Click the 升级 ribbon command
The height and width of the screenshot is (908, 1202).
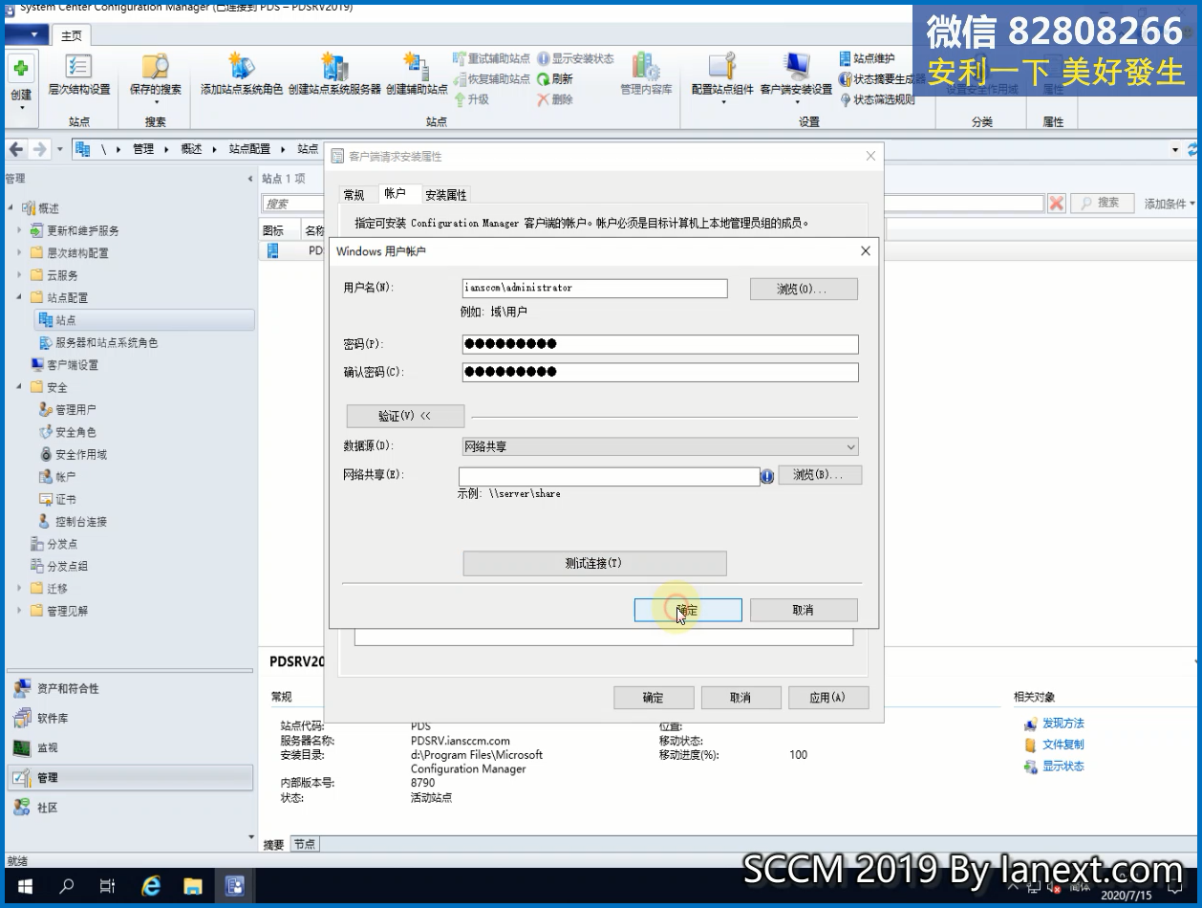[471, 99]
